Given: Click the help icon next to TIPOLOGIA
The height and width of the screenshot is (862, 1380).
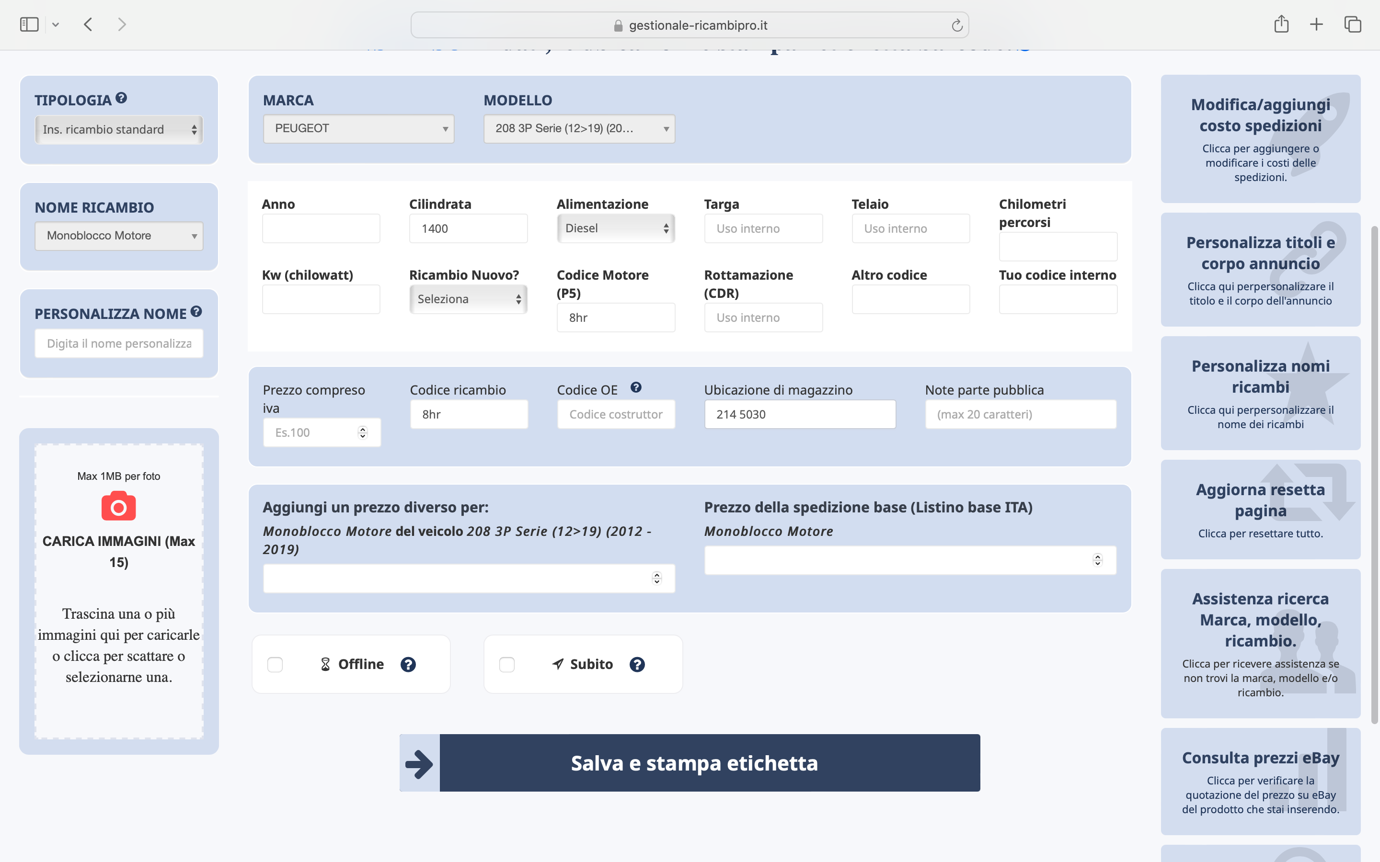Looking at the screenshot, I should click(x=121, y=98).
